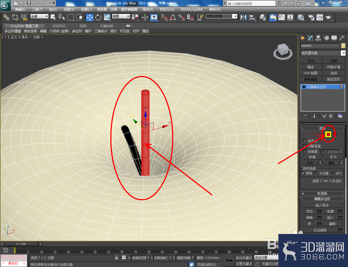Collapse the 编辑多边形 rollout
Viewport: 348px width, 267px height.
pos(322,199)
